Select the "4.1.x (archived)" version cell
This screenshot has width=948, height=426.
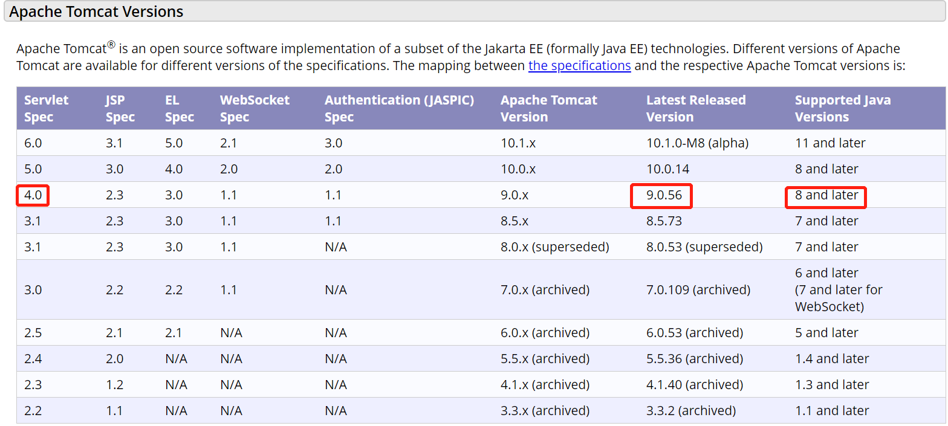[545, 385]
